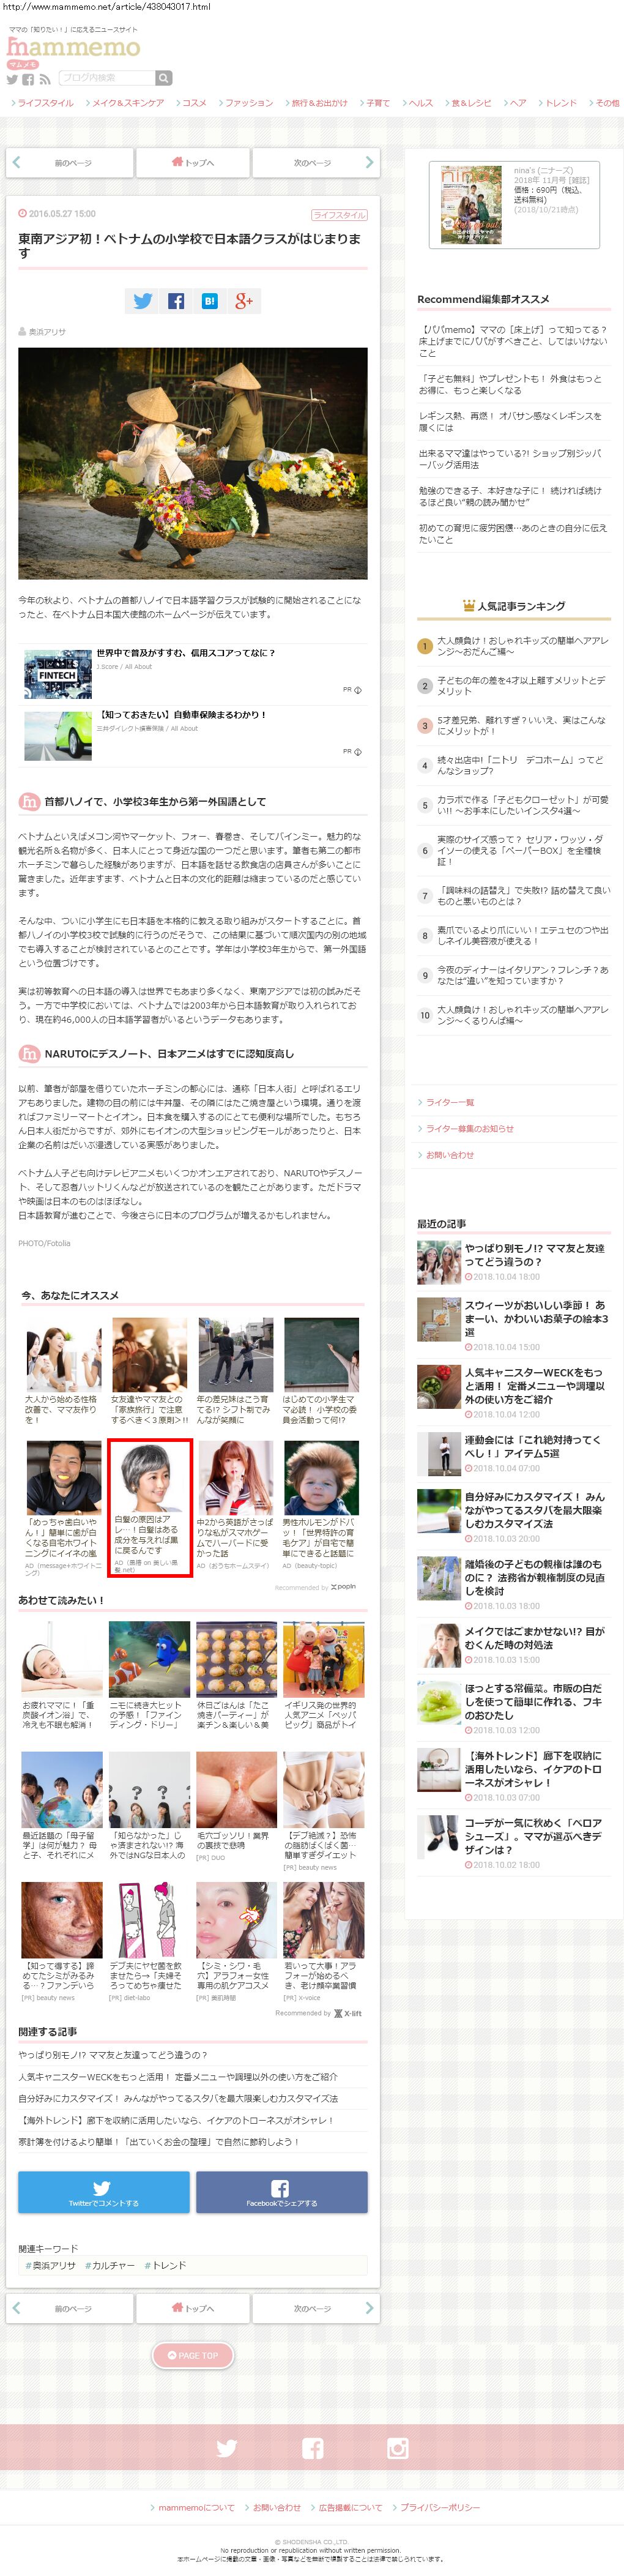Jump up with the PAGE TOP button
Image resolution: width=624 pixels, height=2576 pixels.
coord(192,2355)
